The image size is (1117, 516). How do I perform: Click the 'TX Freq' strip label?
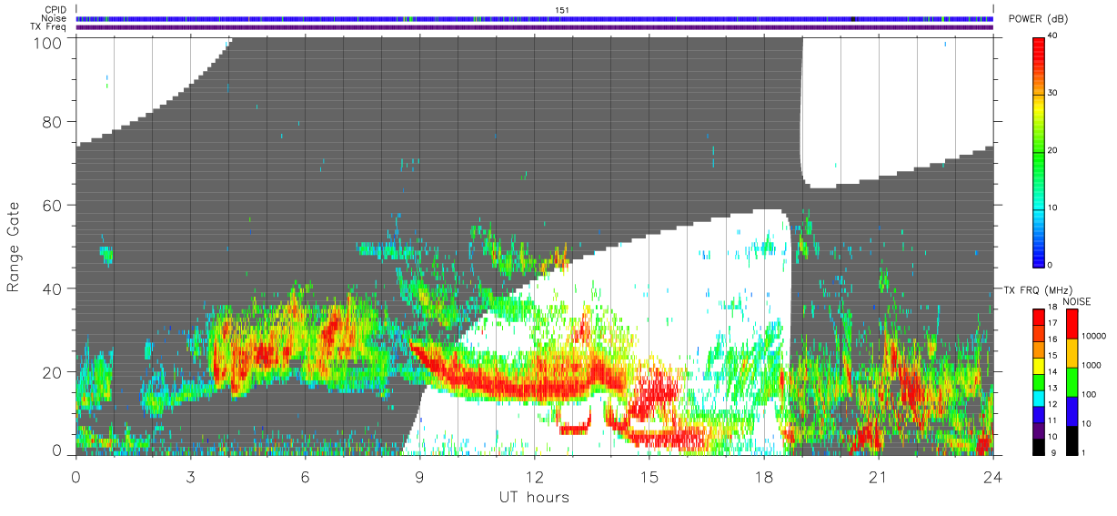[50, 26]
